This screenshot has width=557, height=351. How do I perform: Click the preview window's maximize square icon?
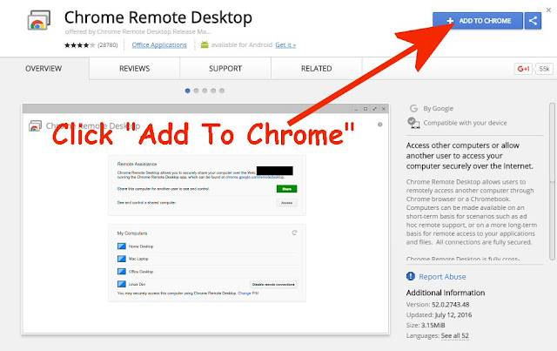point(366,109)
